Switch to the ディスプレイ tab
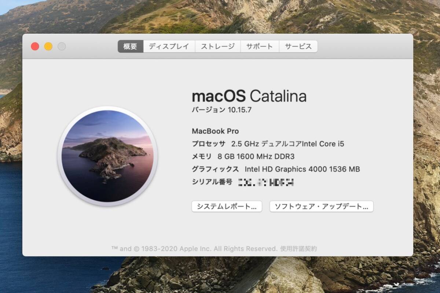The image size is (440, 293). tap(169, 47)
